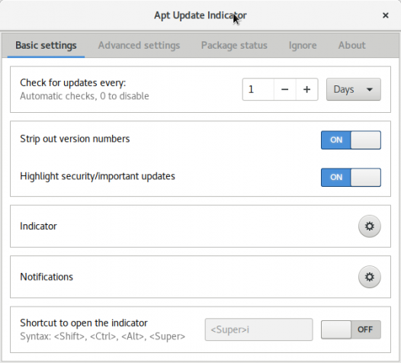Viewport: 401px width, 363px height.
Task: Click the <Super>i shortcut text field
Action: click(258, 329)
